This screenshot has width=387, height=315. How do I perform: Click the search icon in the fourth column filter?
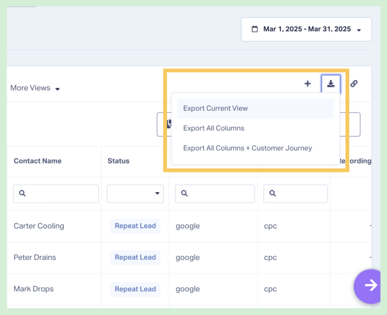tap(272, 193)
